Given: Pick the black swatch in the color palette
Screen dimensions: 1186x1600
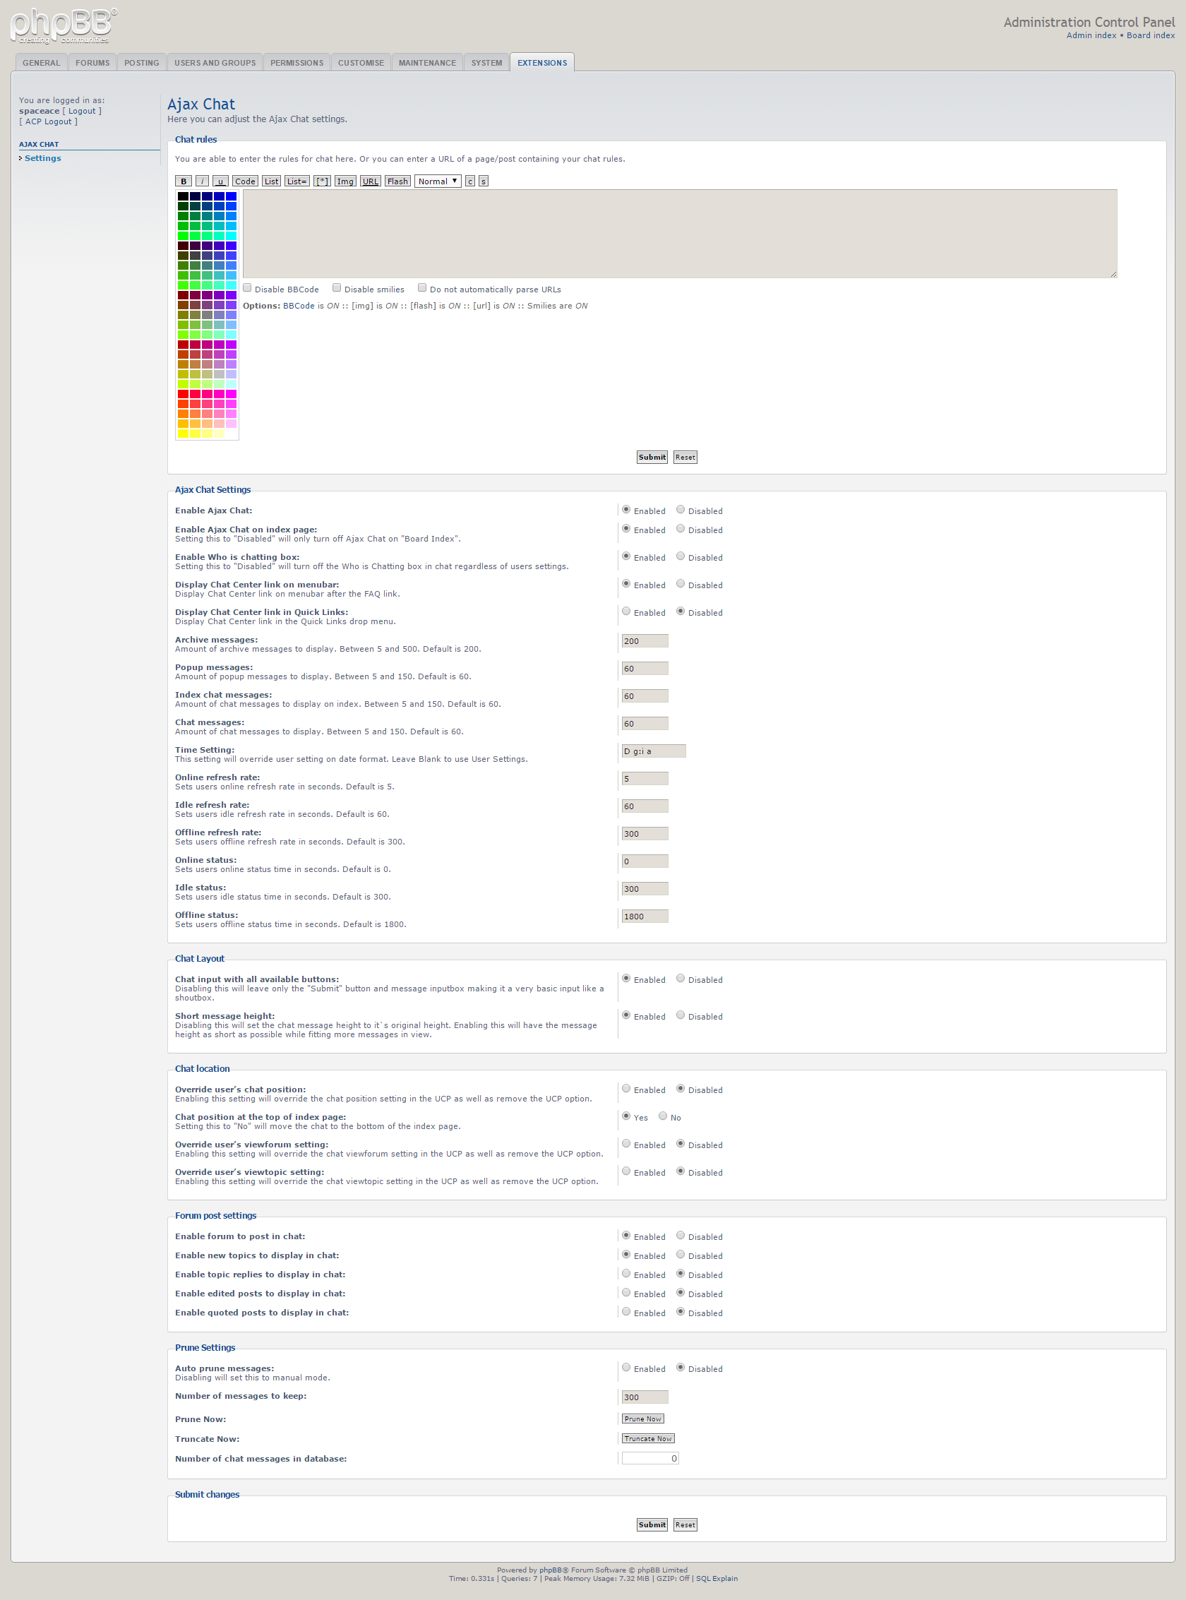Looking at the screenshot, I should click(183, 196).
